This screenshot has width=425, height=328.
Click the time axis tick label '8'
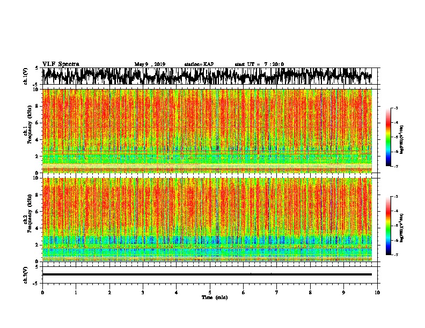(x=310, y=293)
